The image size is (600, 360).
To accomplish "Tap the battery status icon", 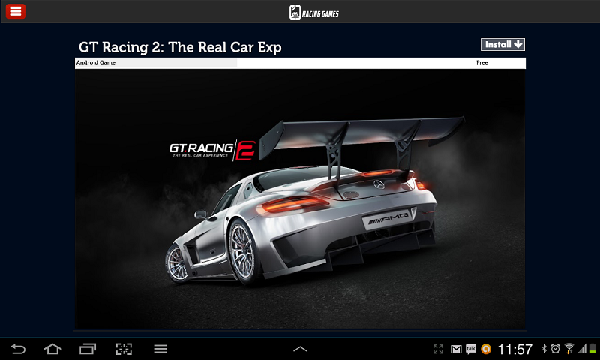I will 592,349.
